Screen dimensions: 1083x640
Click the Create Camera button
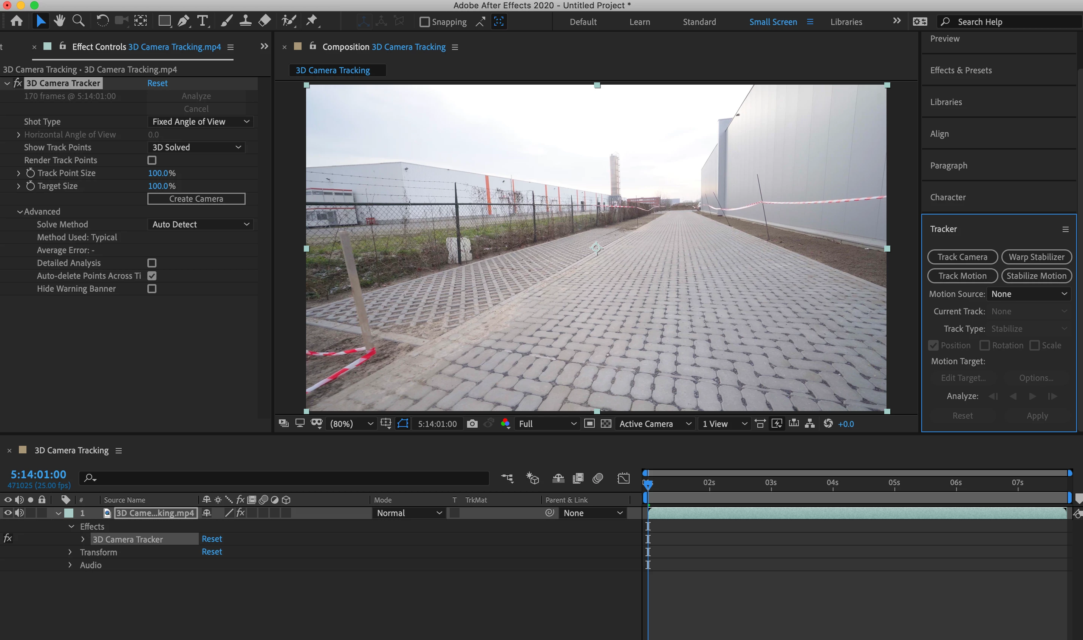(196, 199)
